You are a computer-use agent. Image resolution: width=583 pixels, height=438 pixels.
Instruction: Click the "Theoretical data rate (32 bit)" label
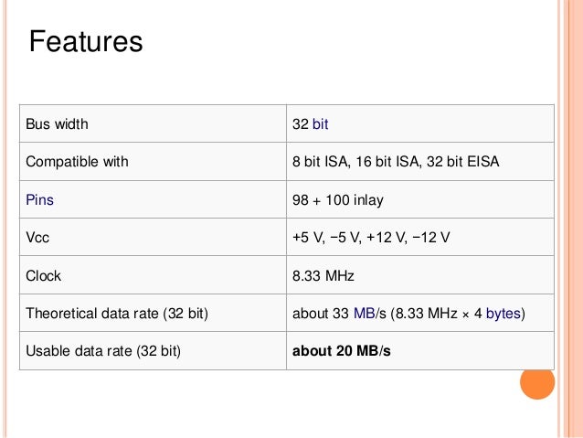pyautogui.click(x=117, y=313)
